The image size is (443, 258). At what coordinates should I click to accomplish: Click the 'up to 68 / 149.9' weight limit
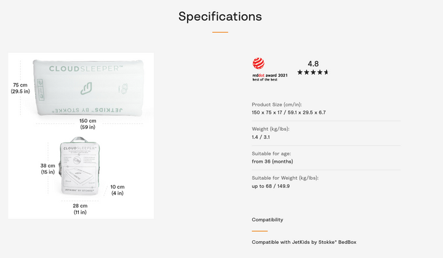(x=271, y=186)
